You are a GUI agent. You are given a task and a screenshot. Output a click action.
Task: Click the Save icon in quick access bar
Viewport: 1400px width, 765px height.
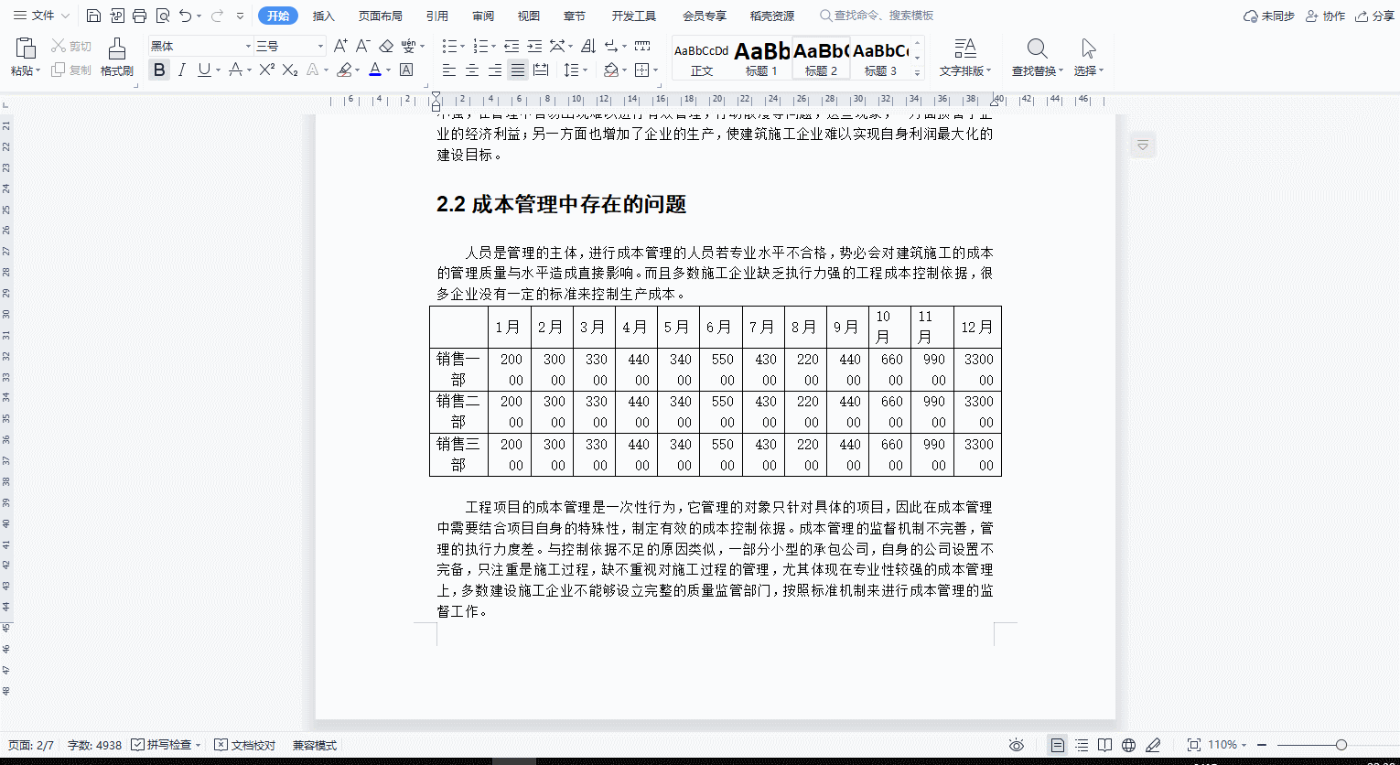click(93, 16)
